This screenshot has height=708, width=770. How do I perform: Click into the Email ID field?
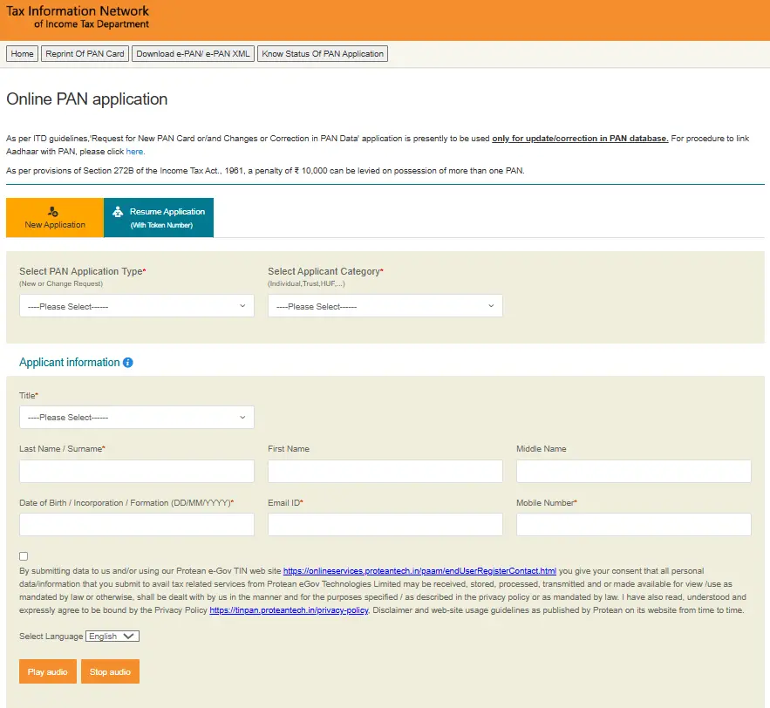pyautogui.click(x=385, y=525)
